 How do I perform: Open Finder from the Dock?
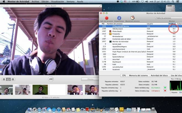[30, 109]
